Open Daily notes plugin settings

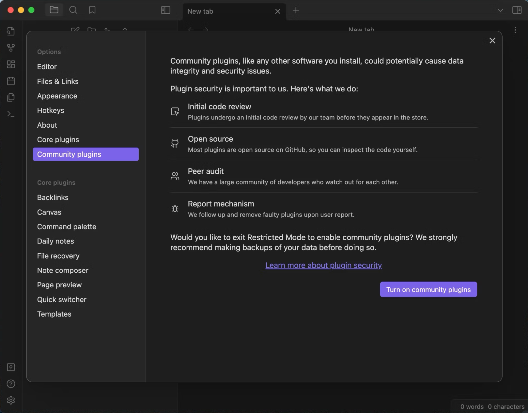pos(86,241)
